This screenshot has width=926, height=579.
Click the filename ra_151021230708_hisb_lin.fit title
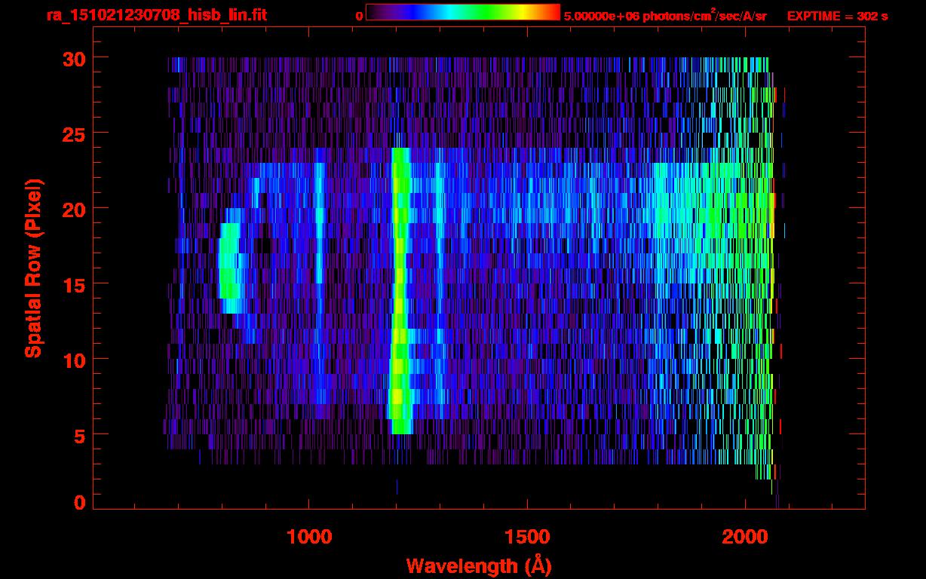coord(156,15)
